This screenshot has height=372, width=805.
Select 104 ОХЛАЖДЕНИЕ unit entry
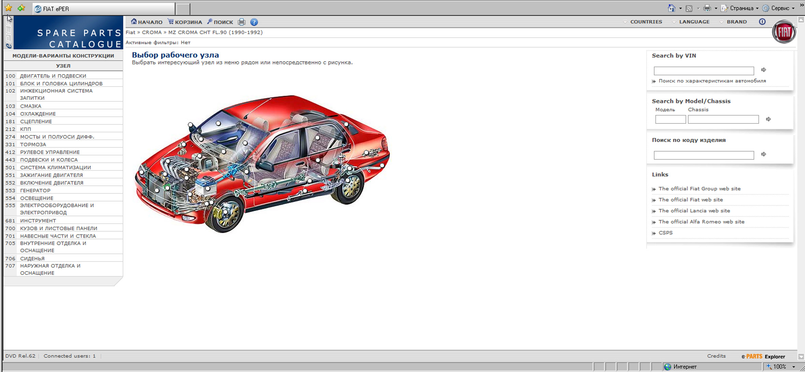pyautogui.click(x=37, y=114)
